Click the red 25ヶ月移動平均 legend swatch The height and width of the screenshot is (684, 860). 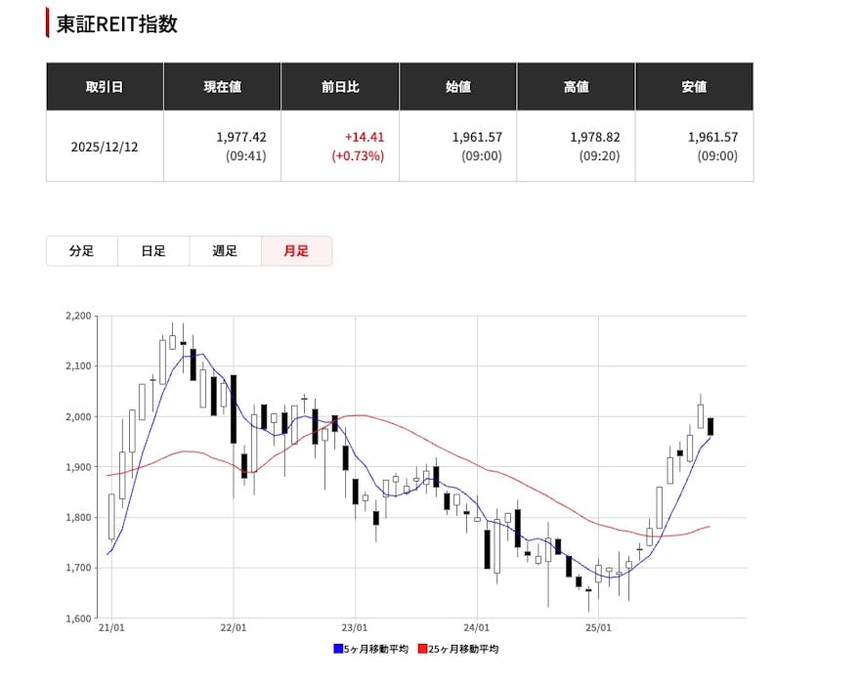[x=422, y=649]
